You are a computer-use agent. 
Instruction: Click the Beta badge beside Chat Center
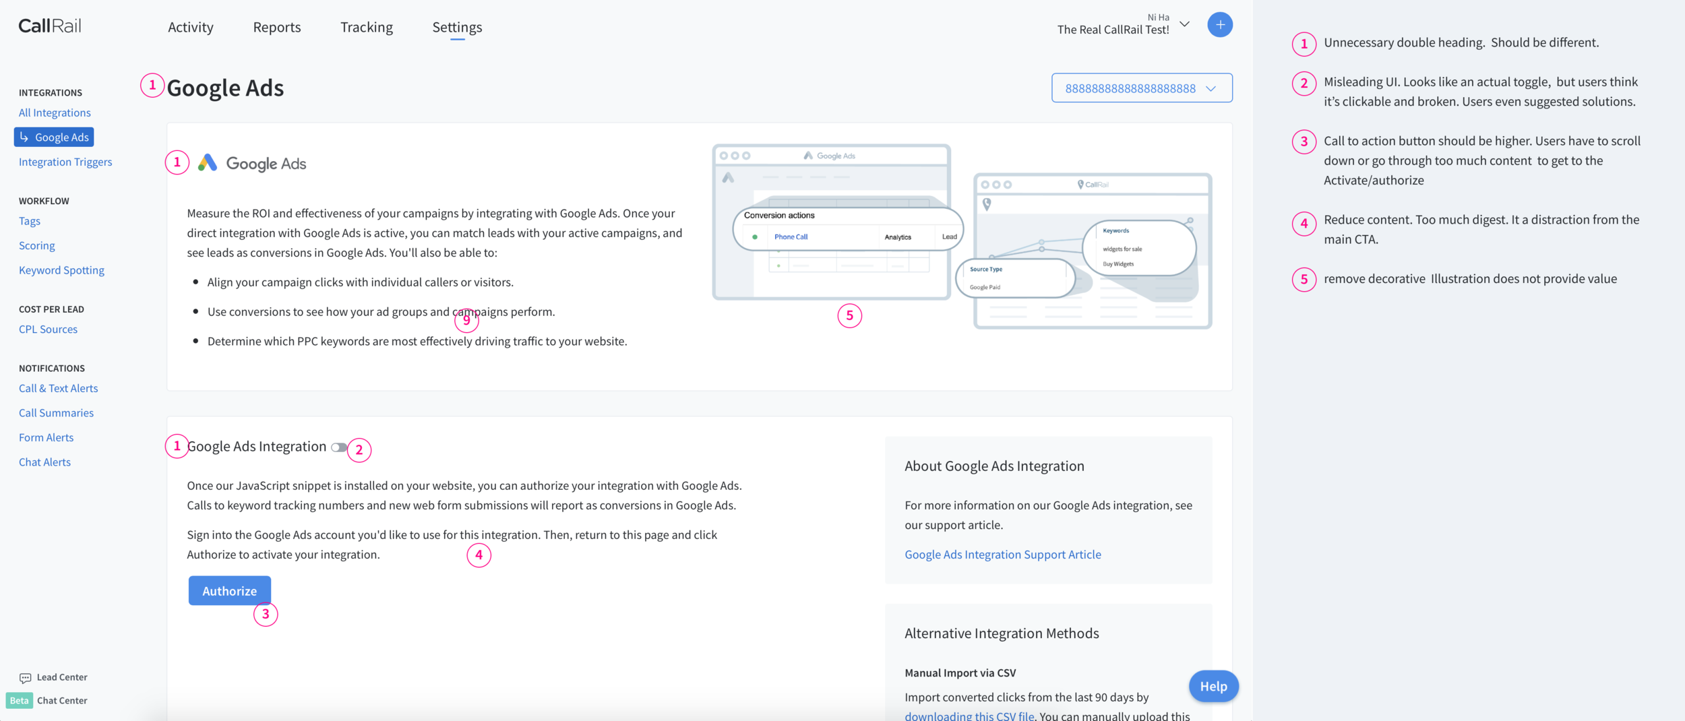pos(20,701)
